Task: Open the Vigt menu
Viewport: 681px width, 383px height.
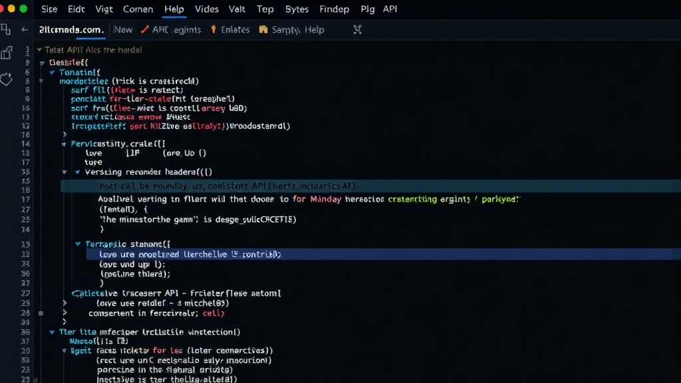Action: click(x=104, y=9)
